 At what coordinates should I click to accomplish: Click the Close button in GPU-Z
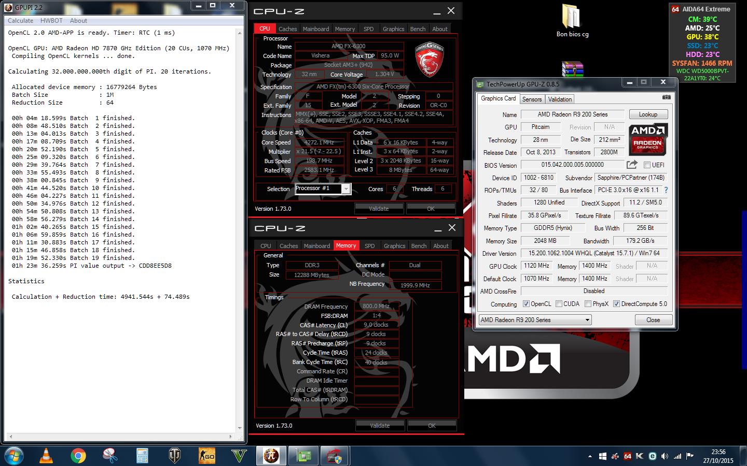coord(653,320)
